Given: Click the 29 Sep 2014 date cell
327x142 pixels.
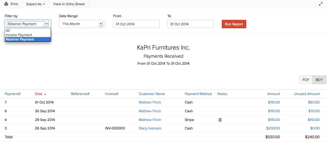Looking at the screenshot, I should tap(45, 120).
